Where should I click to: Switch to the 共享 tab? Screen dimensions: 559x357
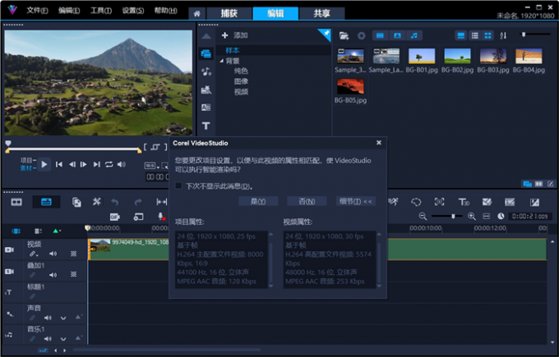coord(321,13)
